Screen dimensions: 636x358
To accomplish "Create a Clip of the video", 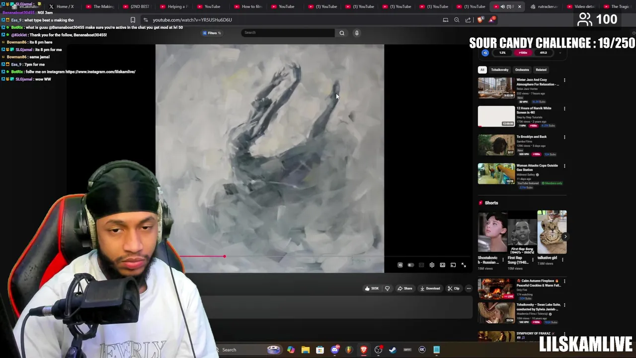I will [453, 288].
